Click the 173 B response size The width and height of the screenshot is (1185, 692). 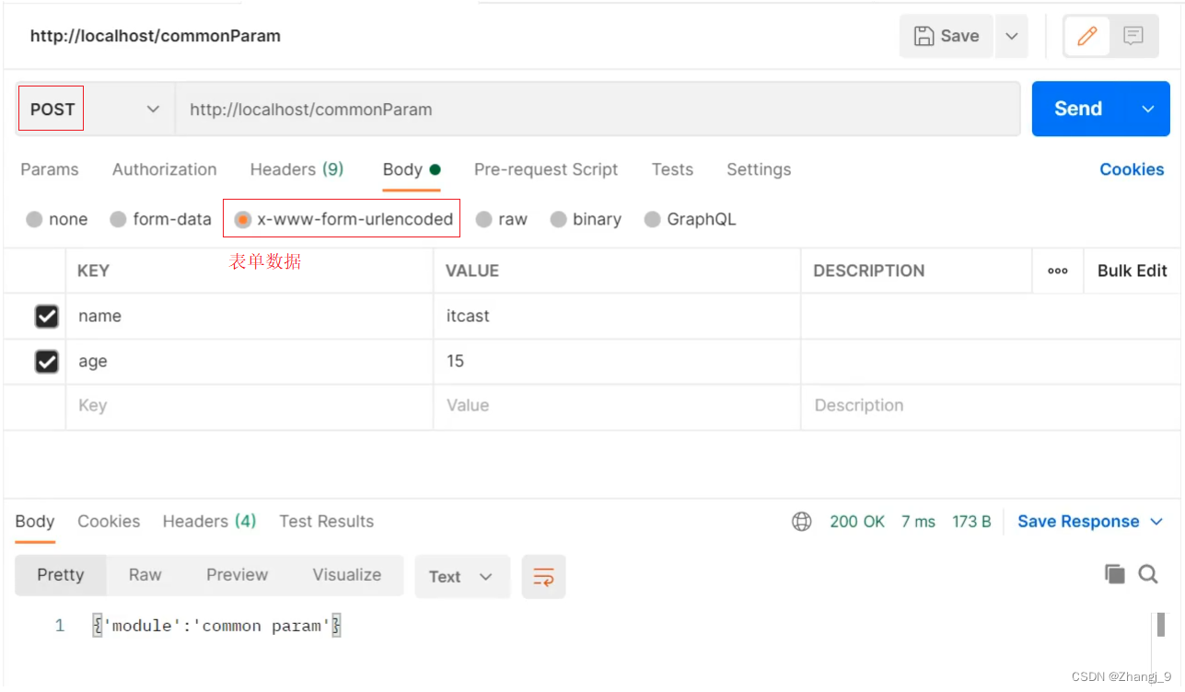[971, 522]
